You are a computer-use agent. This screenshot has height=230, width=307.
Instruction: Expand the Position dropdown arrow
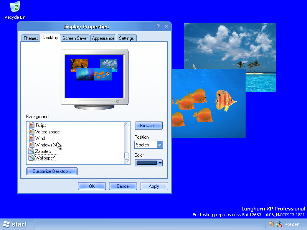click(x=160, y=145)
